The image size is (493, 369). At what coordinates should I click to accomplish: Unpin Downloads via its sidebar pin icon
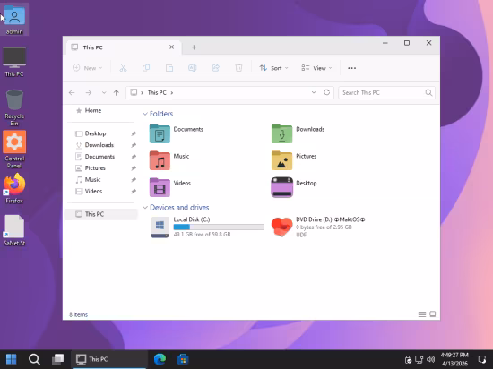point(134,145)
